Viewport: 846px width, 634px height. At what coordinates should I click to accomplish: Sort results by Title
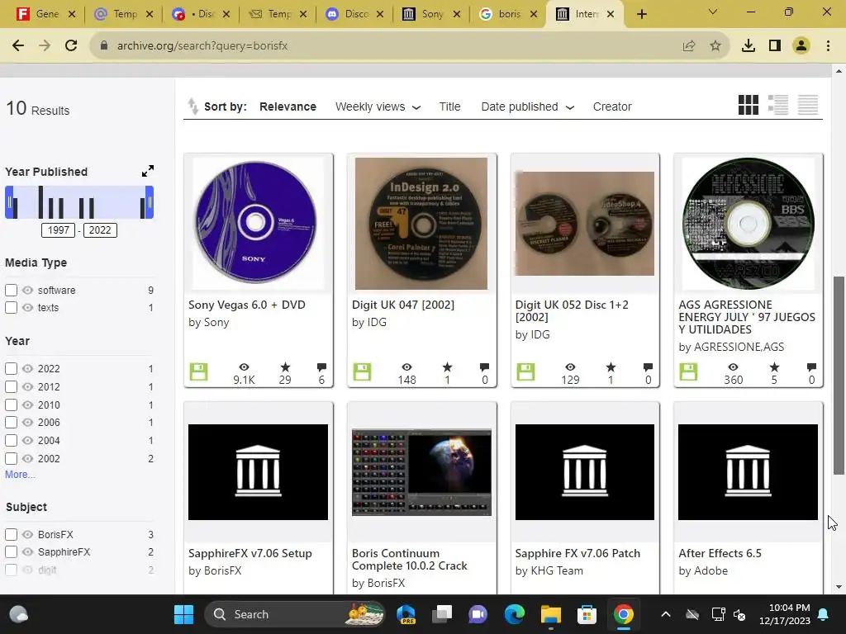tap(449, 106)
